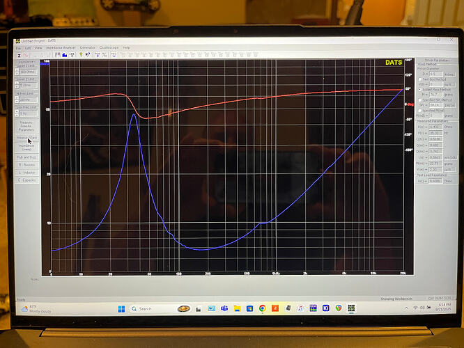This screenshot has height=348, width=464.
Task: Click the Low Freq Limit value field
Action: (x=28, y=113)
